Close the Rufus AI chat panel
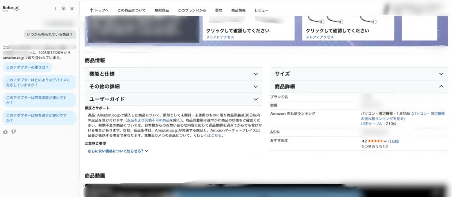 click(x=72, y=8)
